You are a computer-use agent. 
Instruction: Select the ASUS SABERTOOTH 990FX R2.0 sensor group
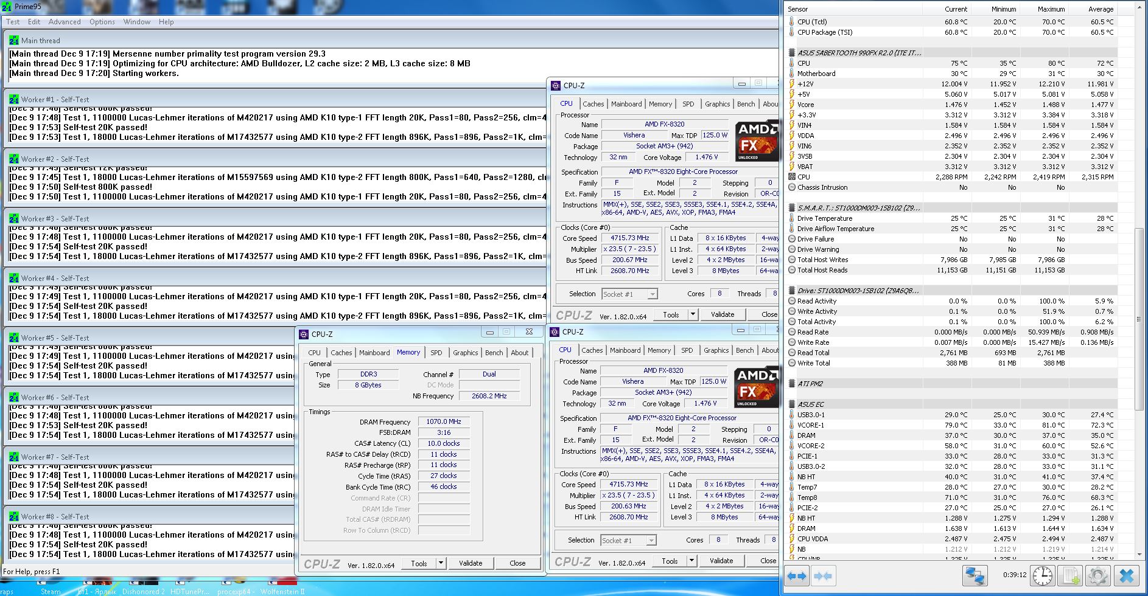[952, 53]
